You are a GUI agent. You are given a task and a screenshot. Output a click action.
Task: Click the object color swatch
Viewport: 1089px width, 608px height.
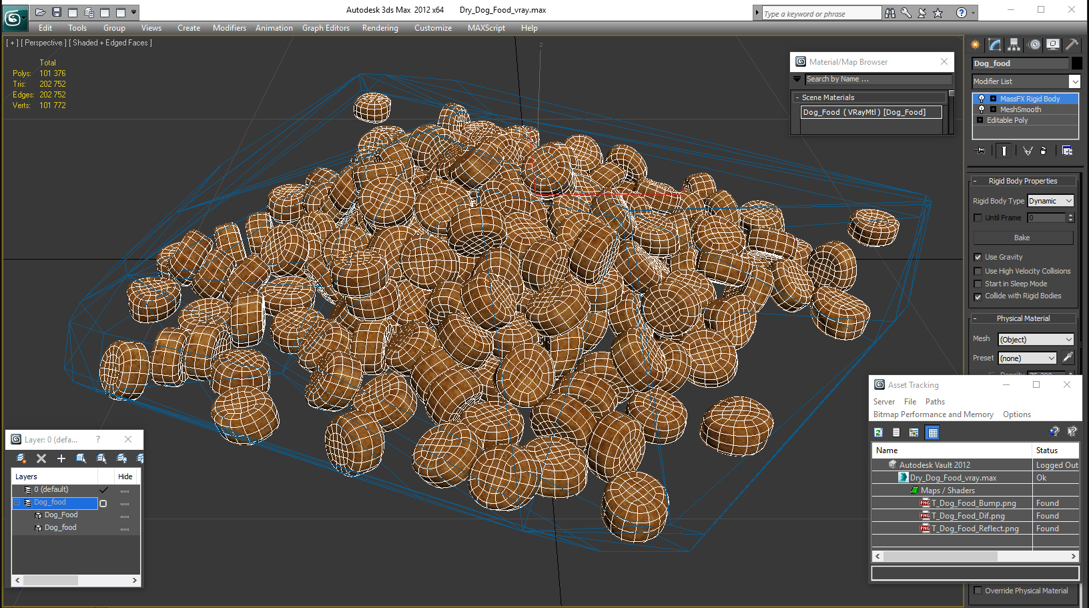point(1077,63)
